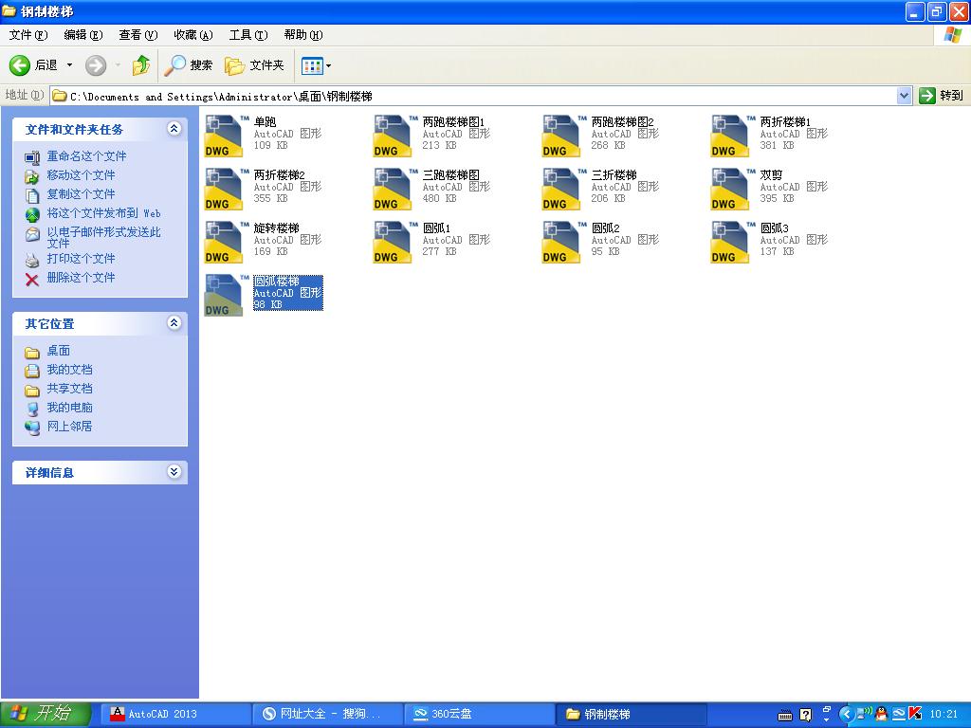The width and height of the screenshot is (971, 728).
Task: Open the 编辑(E) menu
Action: click(83, 35)
